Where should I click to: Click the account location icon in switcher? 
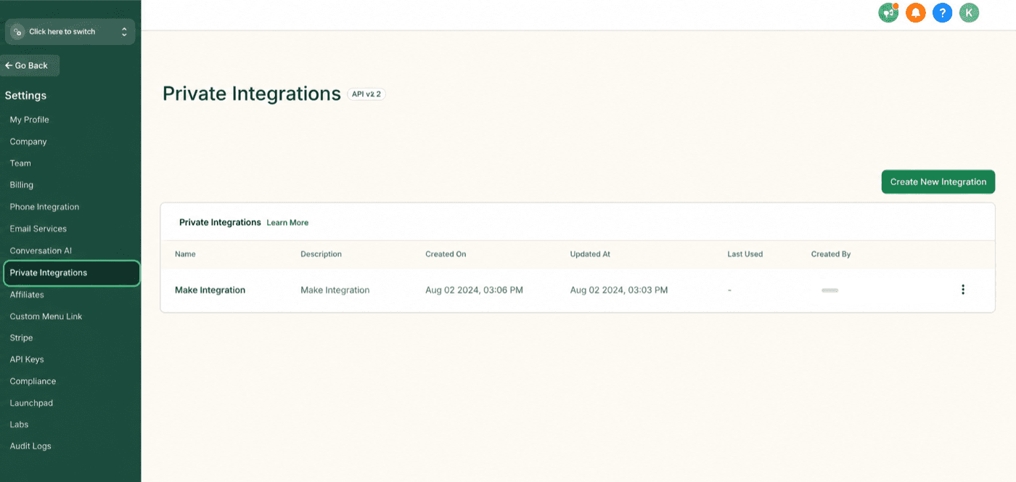18,32
